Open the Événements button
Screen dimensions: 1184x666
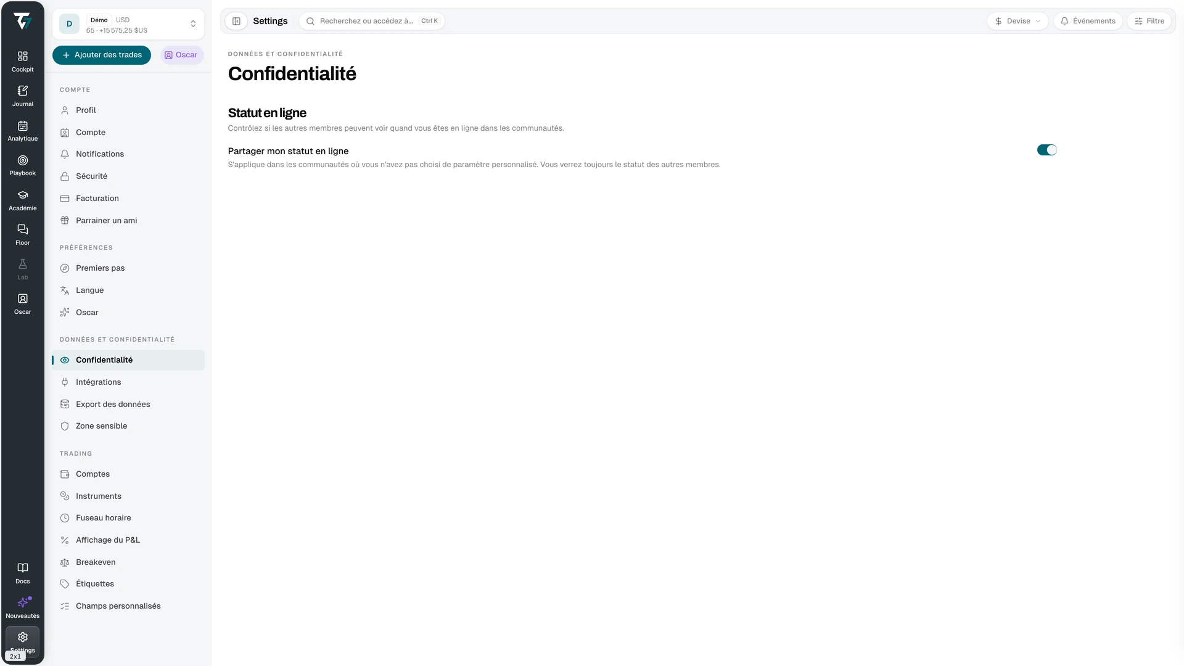click(1088, 21)
